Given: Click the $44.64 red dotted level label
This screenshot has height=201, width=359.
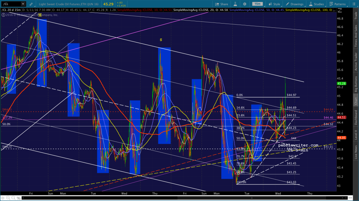Looking at the screenshot, I should (x=328, y=110).
